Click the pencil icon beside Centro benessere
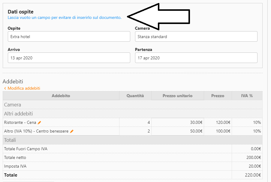This screenshot has height=182, width=271. pyautogui.click(x=72, y=131)
